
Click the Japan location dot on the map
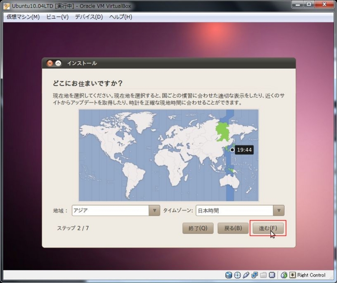click(232, 150)
